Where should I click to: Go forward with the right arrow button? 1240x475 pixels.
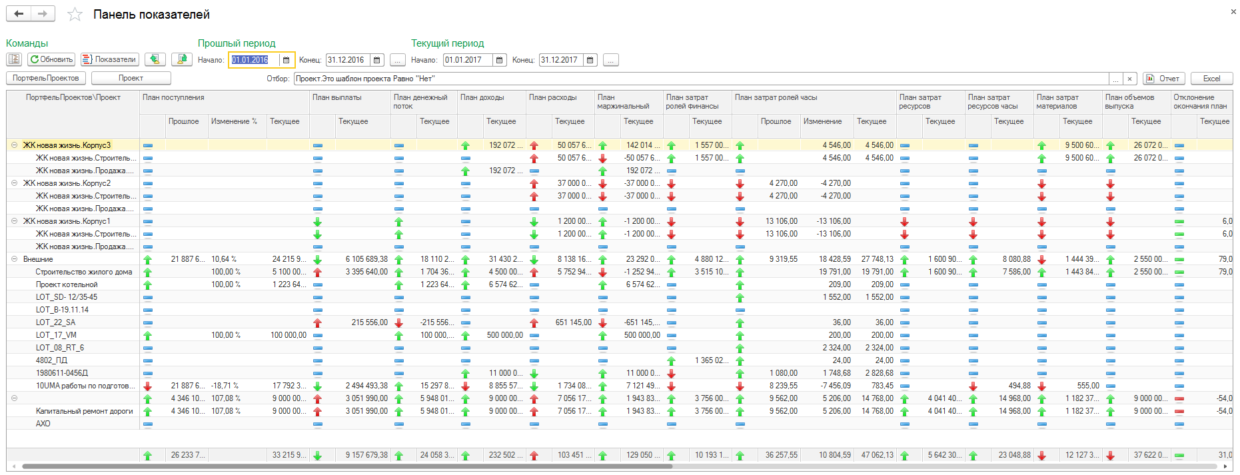tap(43, 14)
